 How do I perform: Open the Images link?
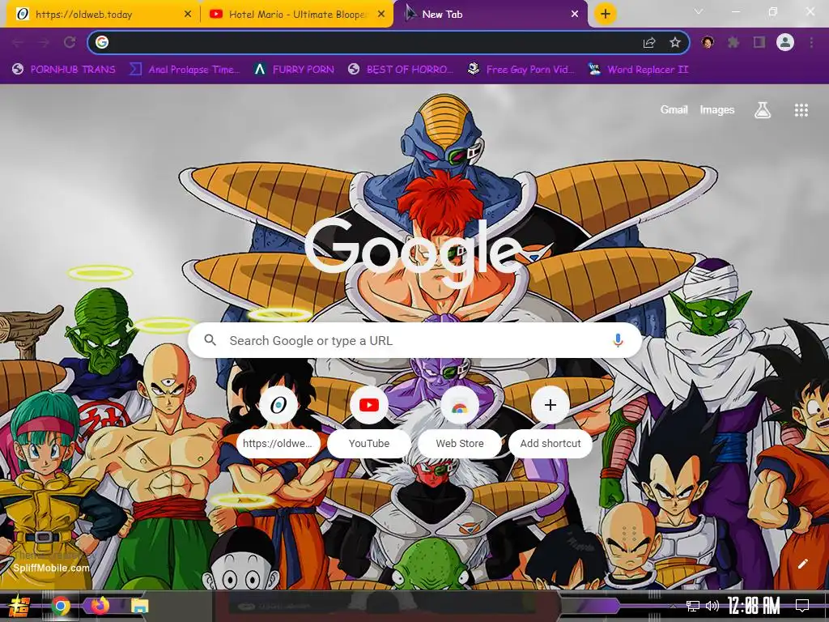coord(717,110)
